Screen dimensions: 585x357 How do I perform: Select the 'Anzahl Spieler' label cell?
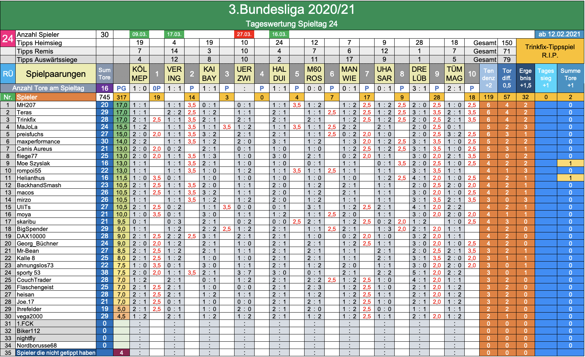tap(56, 35)
